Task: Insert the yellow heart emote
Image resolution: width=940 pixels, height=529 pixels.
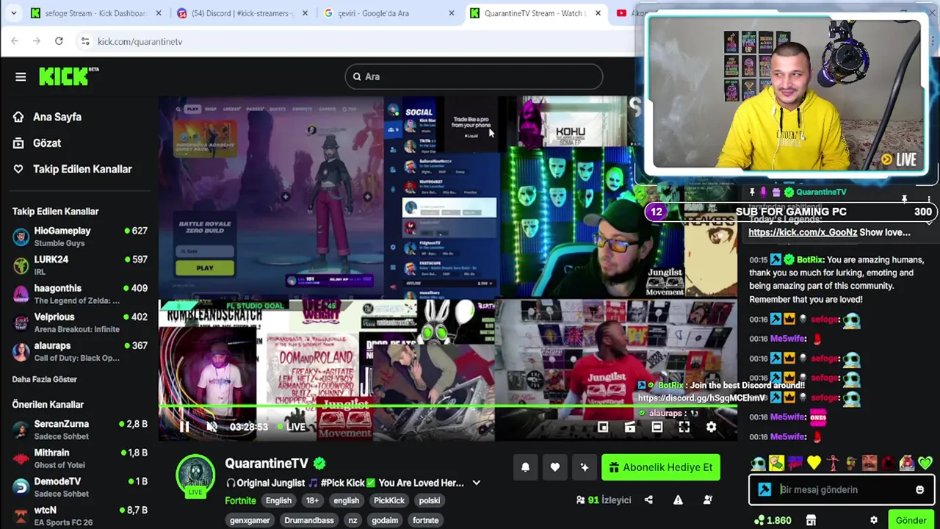Action: coord(814,463)
